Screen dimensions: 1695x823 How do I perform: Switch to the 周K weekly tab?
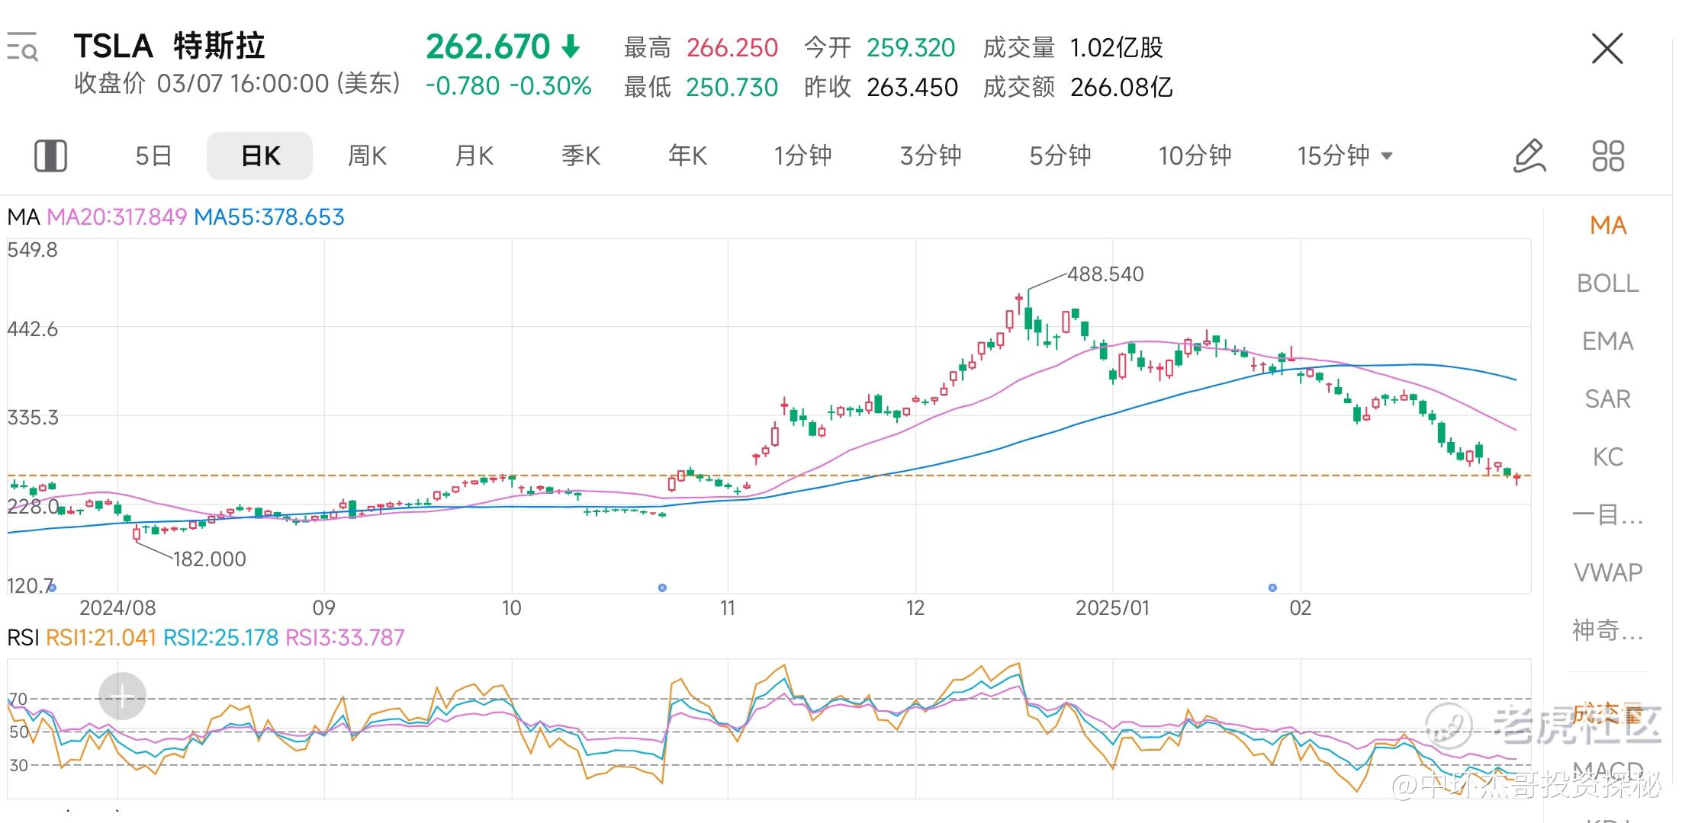pos(367,155)
